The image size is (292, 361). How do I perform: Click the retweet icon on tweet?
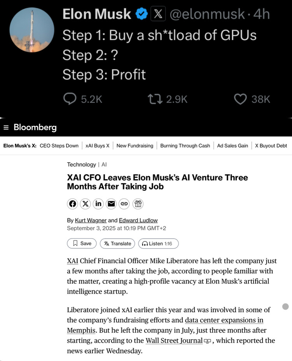(155, 99)
